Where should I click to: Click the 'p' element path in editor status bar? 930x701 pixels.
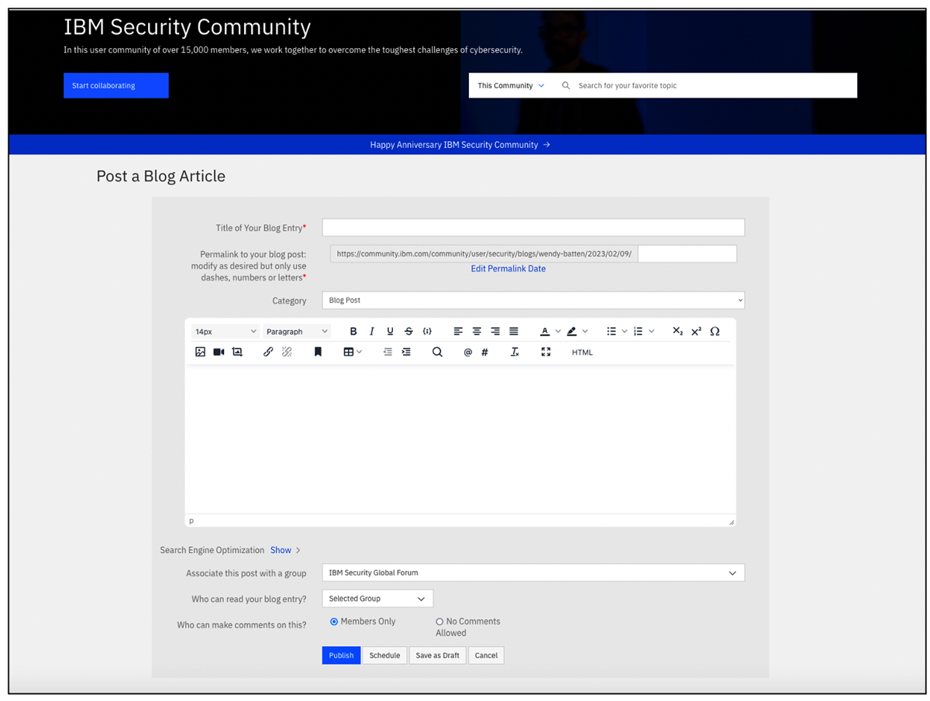click(x=191, y=521)
